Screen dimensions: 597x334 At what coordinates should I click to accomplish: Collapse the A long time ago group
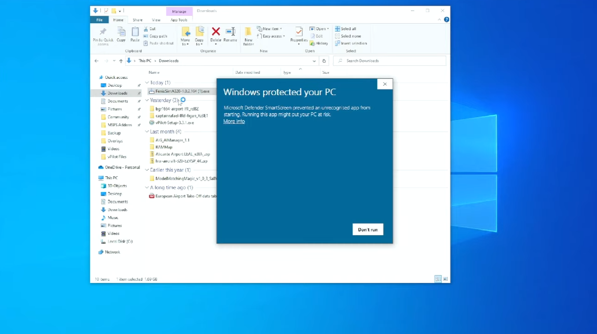pos(147,188)
